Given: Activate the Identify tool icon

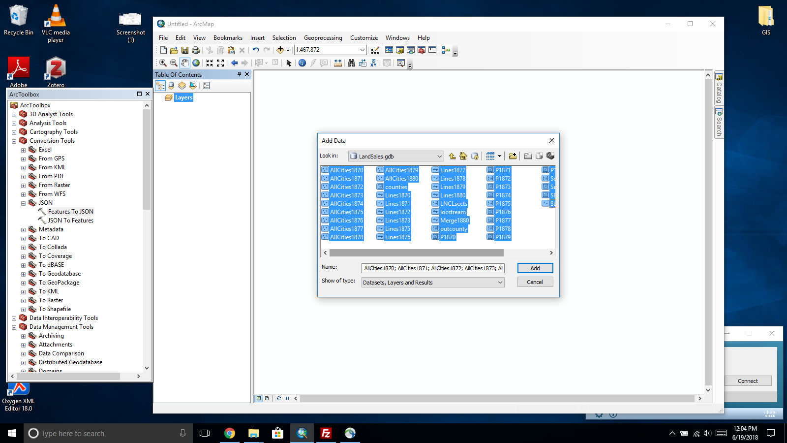Looking at the screenshot, I should [x=302, y=63].
